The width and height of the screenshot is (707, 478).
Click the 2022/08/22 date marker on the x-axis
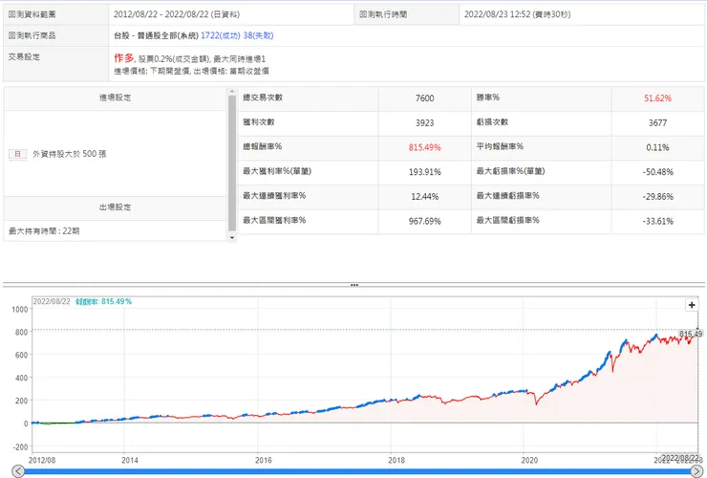click(680, 458)
